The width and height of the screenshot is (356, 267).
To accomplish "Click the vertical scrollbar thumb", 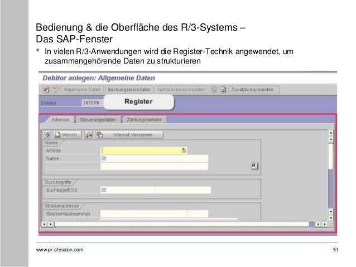I will (330, 156).
